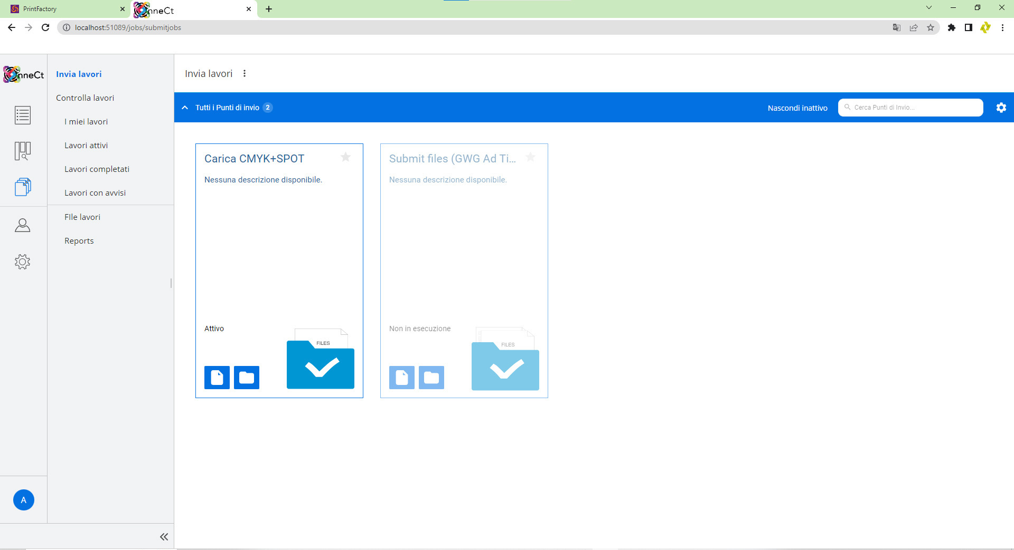
Task: View site information icon
Action: pyautogui.click(x=66, y=27)
